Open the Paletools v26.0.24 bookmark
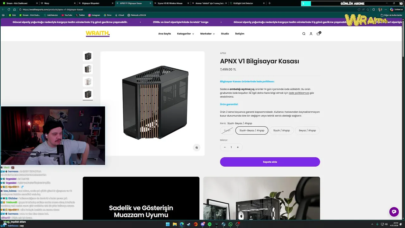Screen dimensions: 405x228 click(x=137, y=15)
